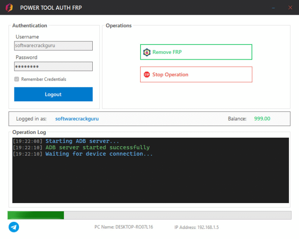Click the logged-in name softwarecrackguru
Image resolution: width=299 pixels, height=239 pixels.
pyautogui.click(x=77, y=119)
